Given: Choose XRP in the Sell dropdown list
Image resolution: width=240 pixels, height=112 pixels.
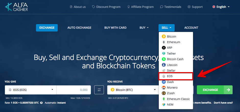Looking at the screenshot, I should tap(176, 48).
